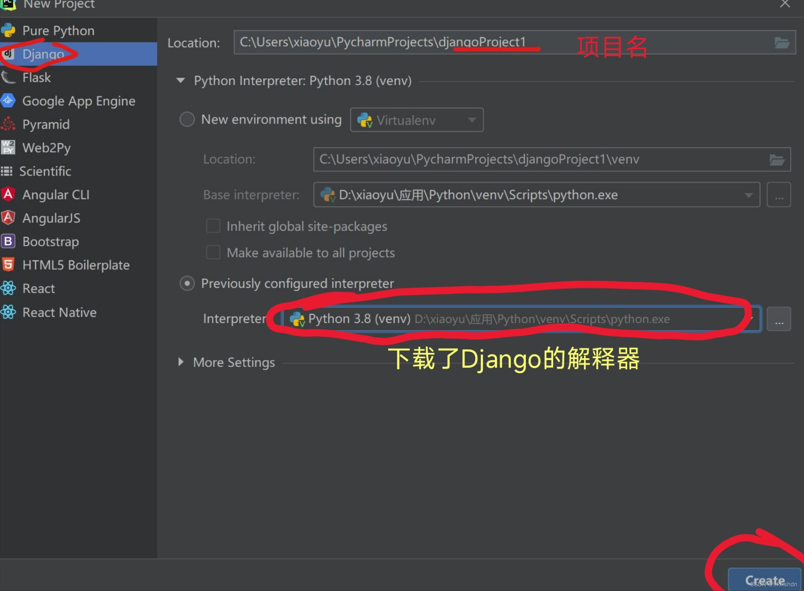Choose Previously configured interpreter radio button
The image size is (804, 591).
click(x=187, y=284)
